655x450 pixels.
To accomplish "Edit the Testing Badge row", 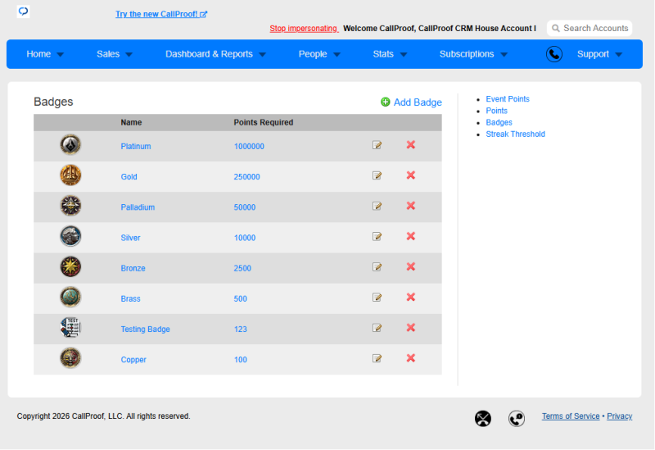I will 377,329.
